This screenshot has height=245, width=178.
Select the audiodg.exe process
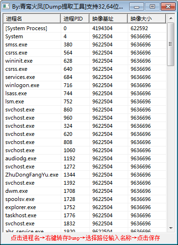point(85,158)
